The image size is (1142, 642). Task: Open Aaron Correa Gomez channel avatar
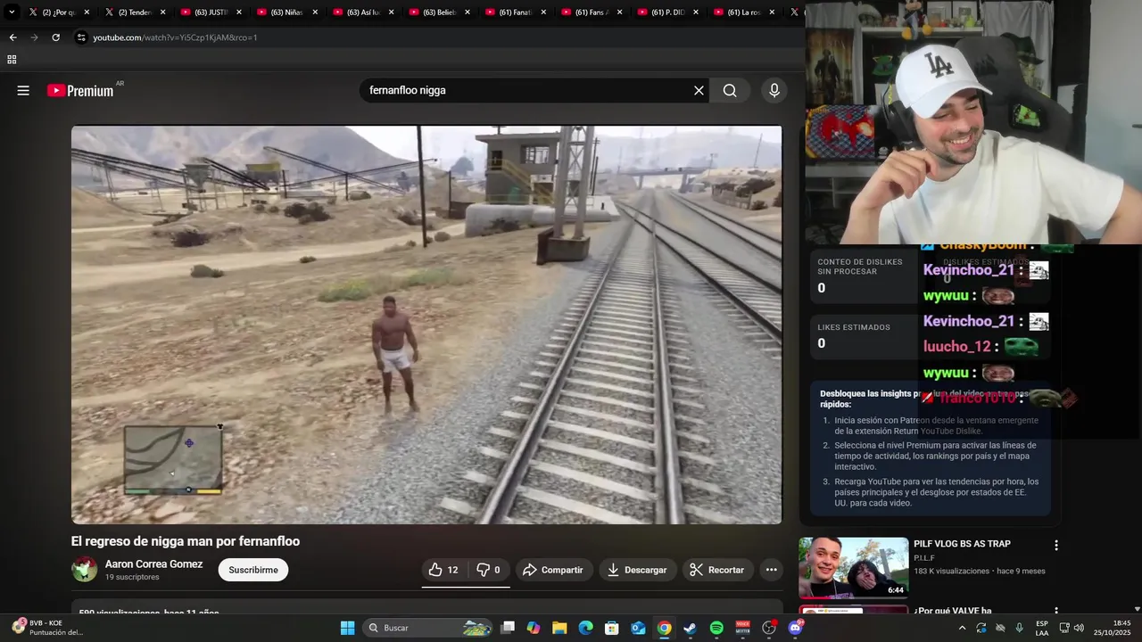pyautogui.click(x=85, y=569)
